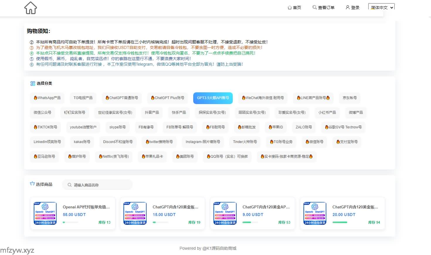Click stock progress bar for 库存 94
431x255 pixels.
[340, 222]
